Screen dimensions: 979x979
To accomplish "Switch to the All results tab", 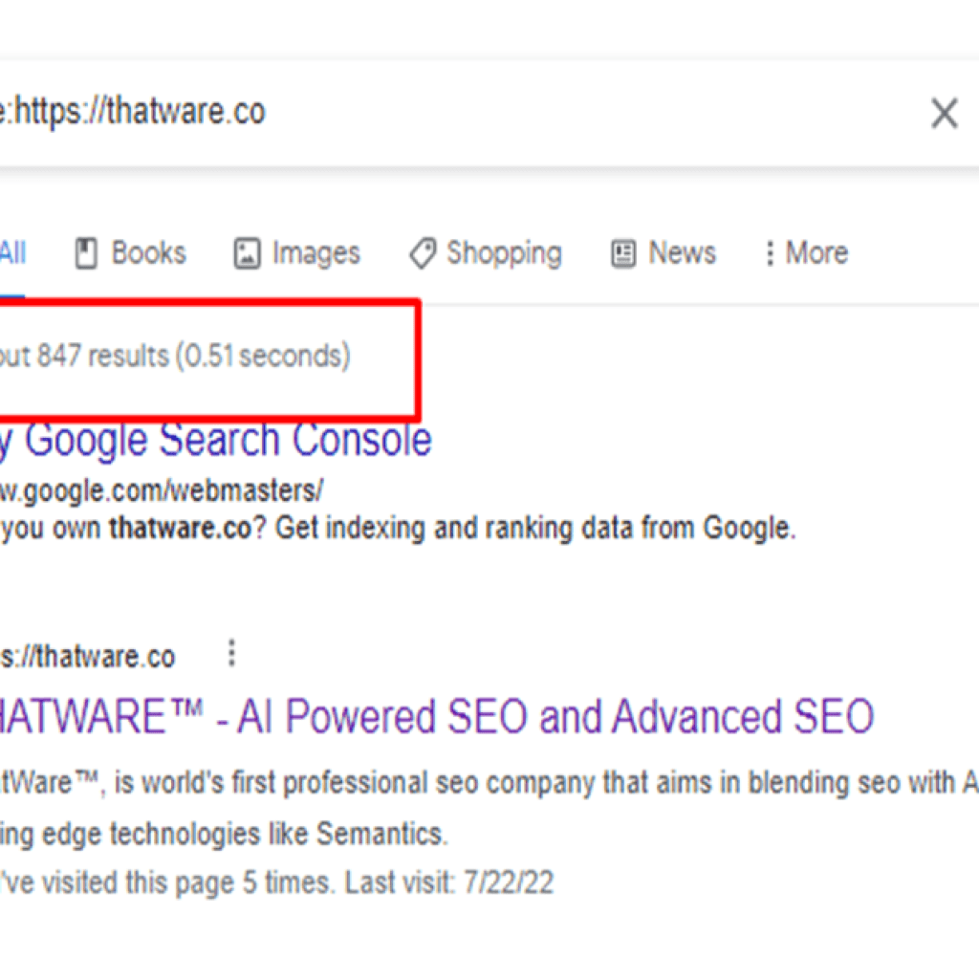I will pyautogui.click(x=12, y=253).
